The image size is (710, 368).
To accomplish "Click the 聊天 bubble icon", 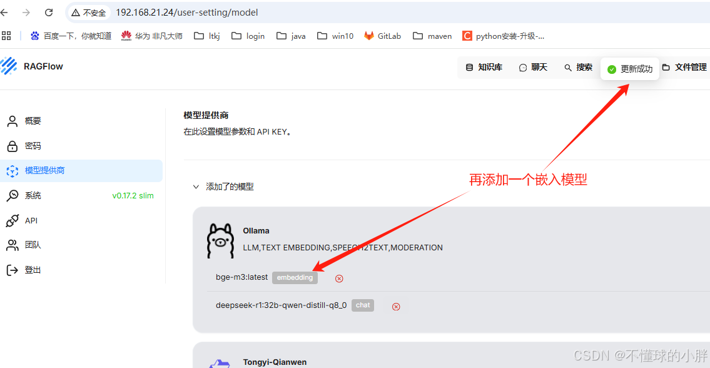I will 523,68.
